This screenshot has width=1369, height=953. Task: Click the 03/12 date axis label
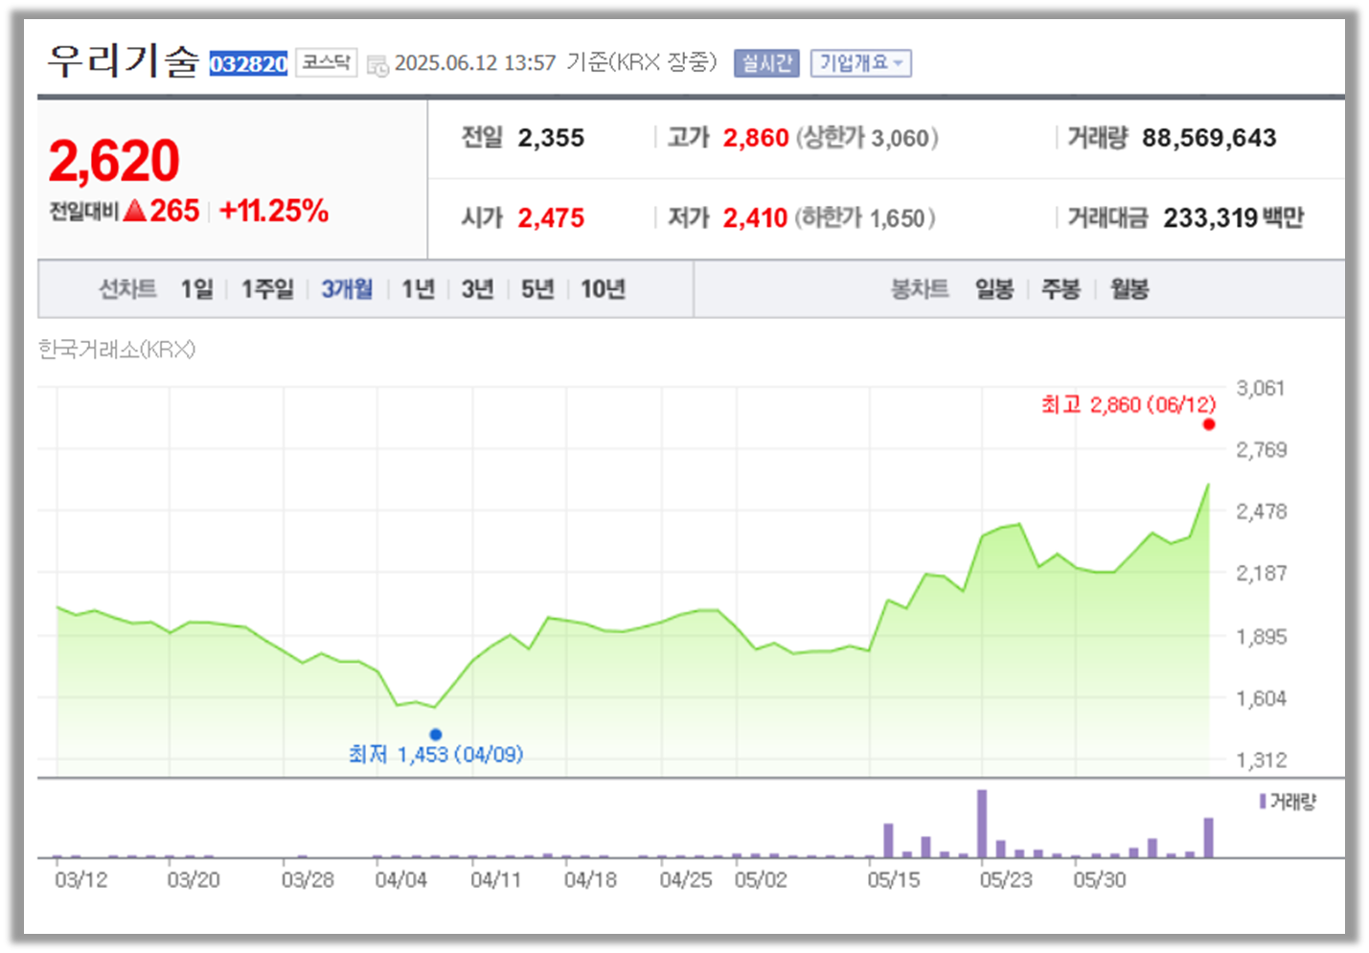[81, 879]
